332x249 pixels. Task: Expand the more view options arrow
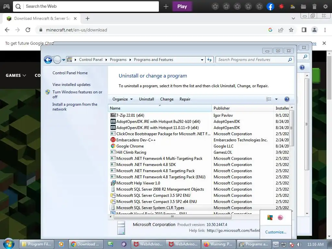tap(276, 99)
